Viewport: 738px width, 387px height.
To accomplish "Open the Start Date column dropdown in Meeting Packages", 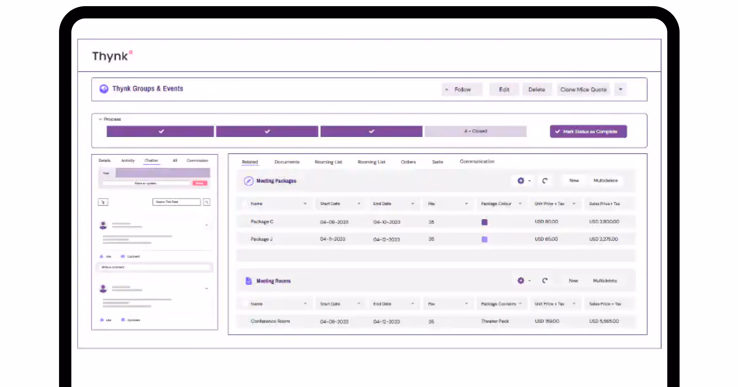I will (359, 204).
